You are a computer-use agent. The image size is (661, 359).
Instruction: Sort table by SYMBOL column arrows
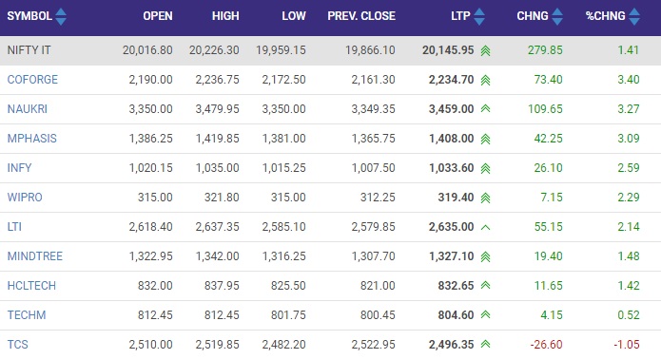coord(61,17)
